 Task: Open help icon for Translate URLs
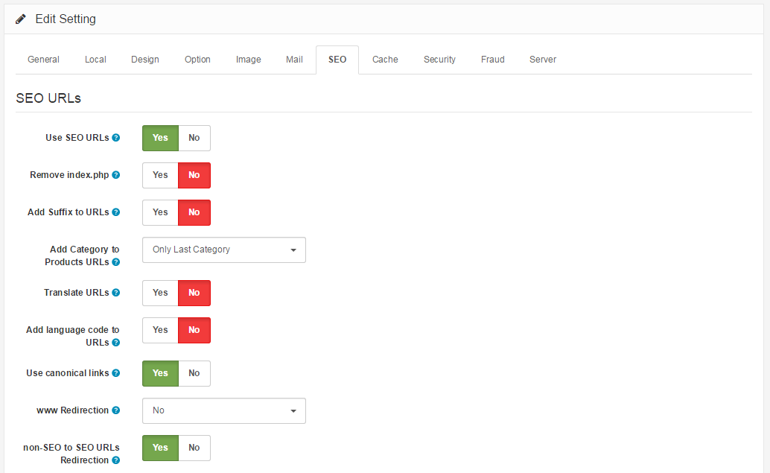(116, 292)
